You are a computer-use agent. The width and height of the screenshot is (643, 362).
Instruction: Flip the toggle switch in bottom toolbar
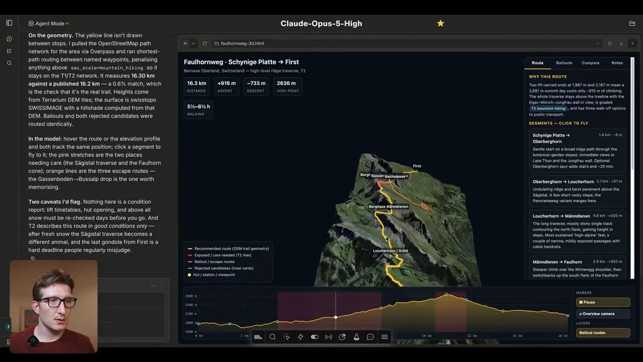[x=314, y=337]
